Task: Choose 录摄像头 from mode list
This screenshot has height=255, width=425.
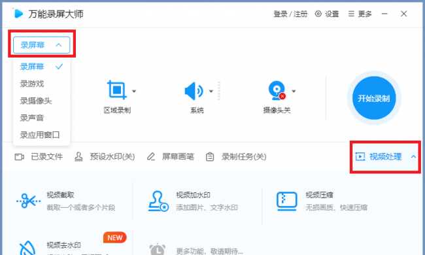Action: (x=36, y=101)
